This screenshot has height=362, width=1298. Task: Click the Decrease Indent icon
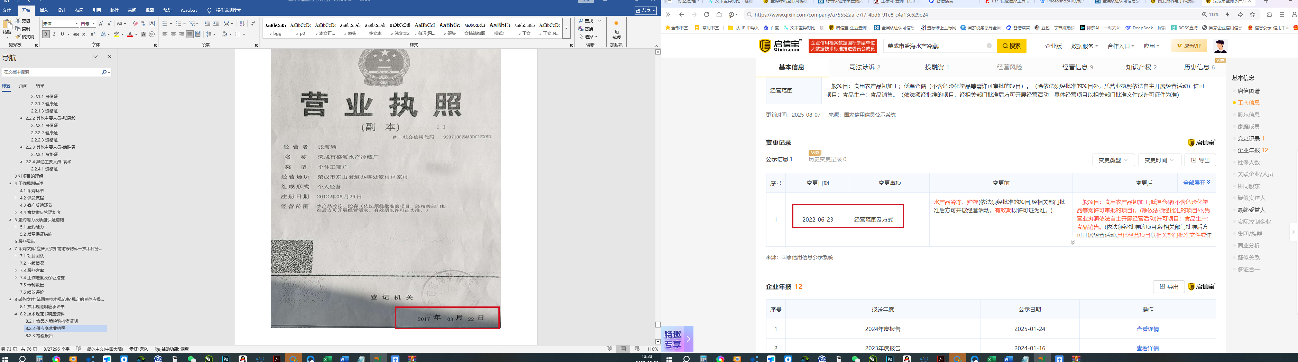[207, 23]
